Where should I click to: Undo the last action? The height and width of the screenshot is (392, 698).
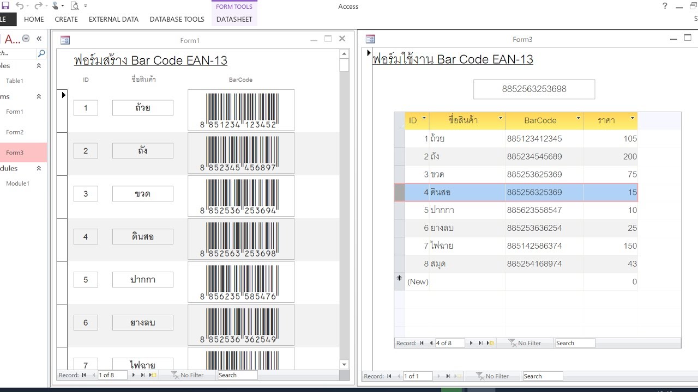[20, 6]
